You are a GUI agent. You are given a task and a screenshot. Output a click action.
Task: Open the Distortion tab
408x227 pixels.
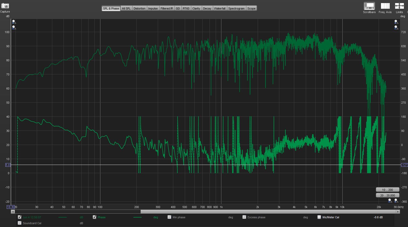(x=139, y=8)
